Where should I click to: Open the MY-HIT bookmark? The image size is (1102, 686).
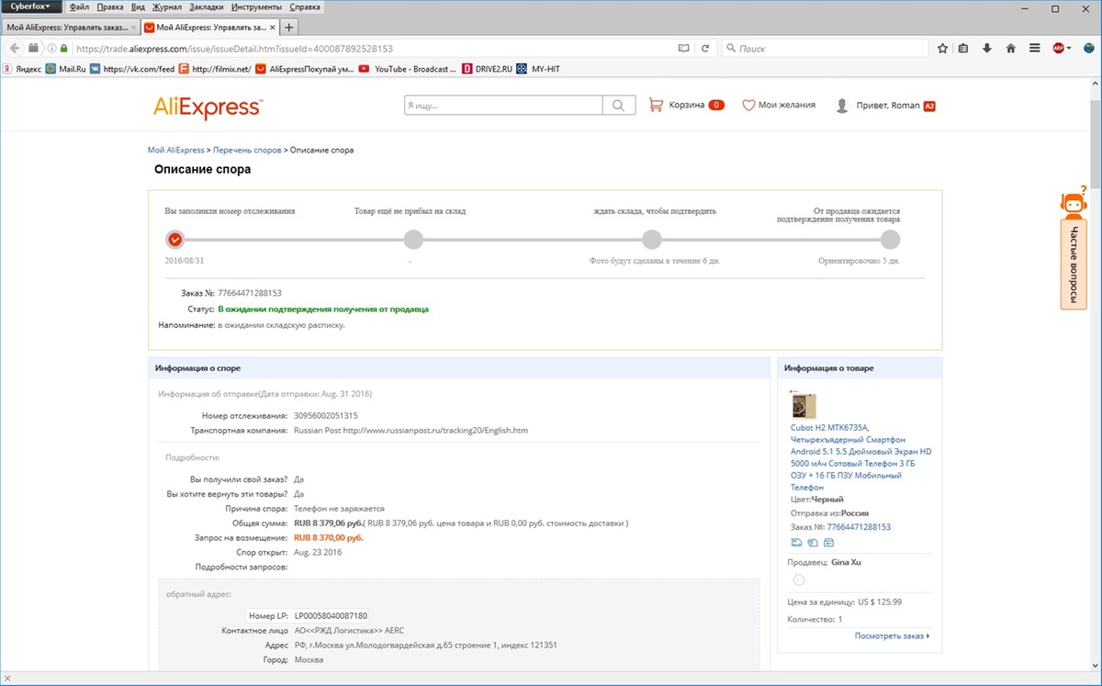click(x=538, y=69)
